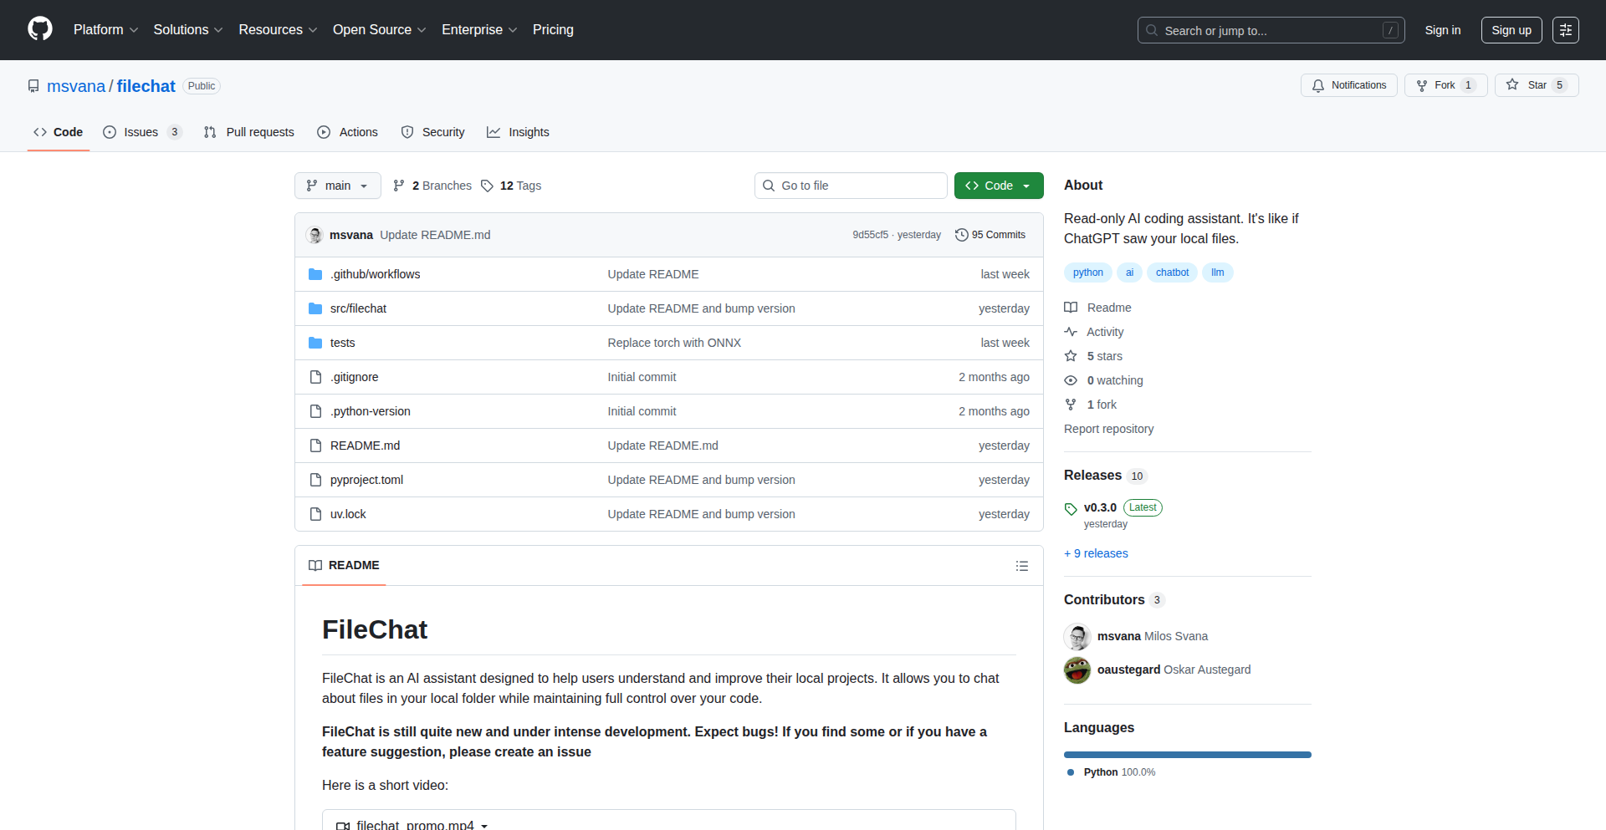Expand the Resources menu
The image size is (1606, 830).
tap(278, 30)
